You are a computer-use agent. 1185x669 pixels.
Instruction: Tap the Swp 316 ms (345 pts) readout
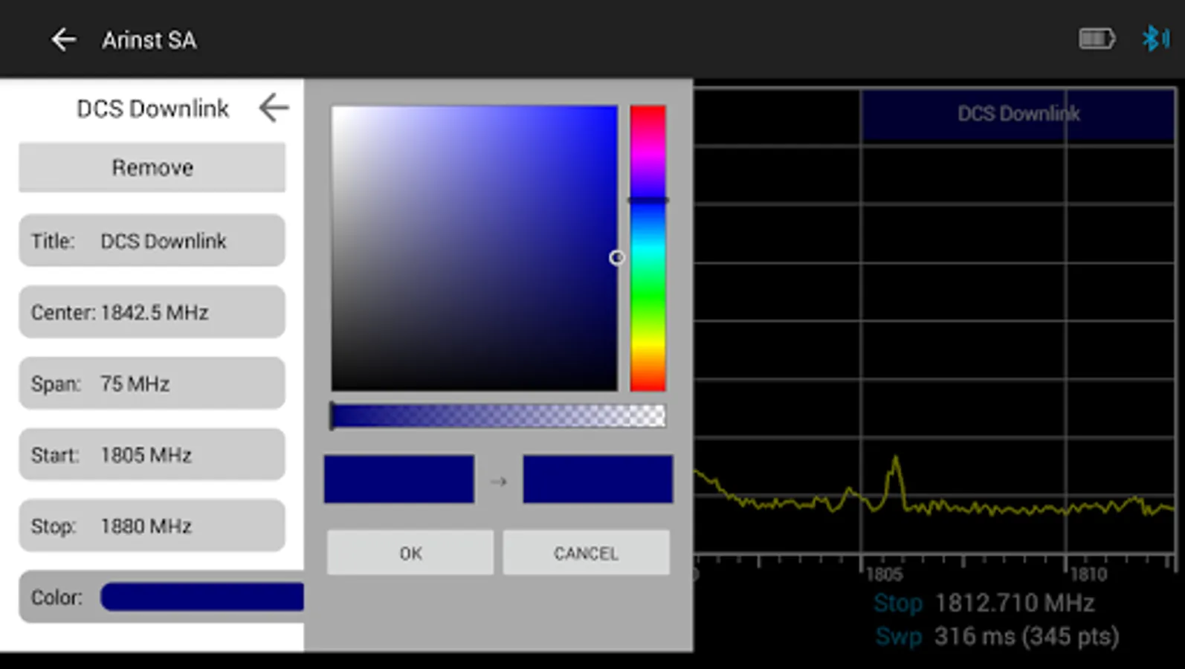click(x=997, y=636)
